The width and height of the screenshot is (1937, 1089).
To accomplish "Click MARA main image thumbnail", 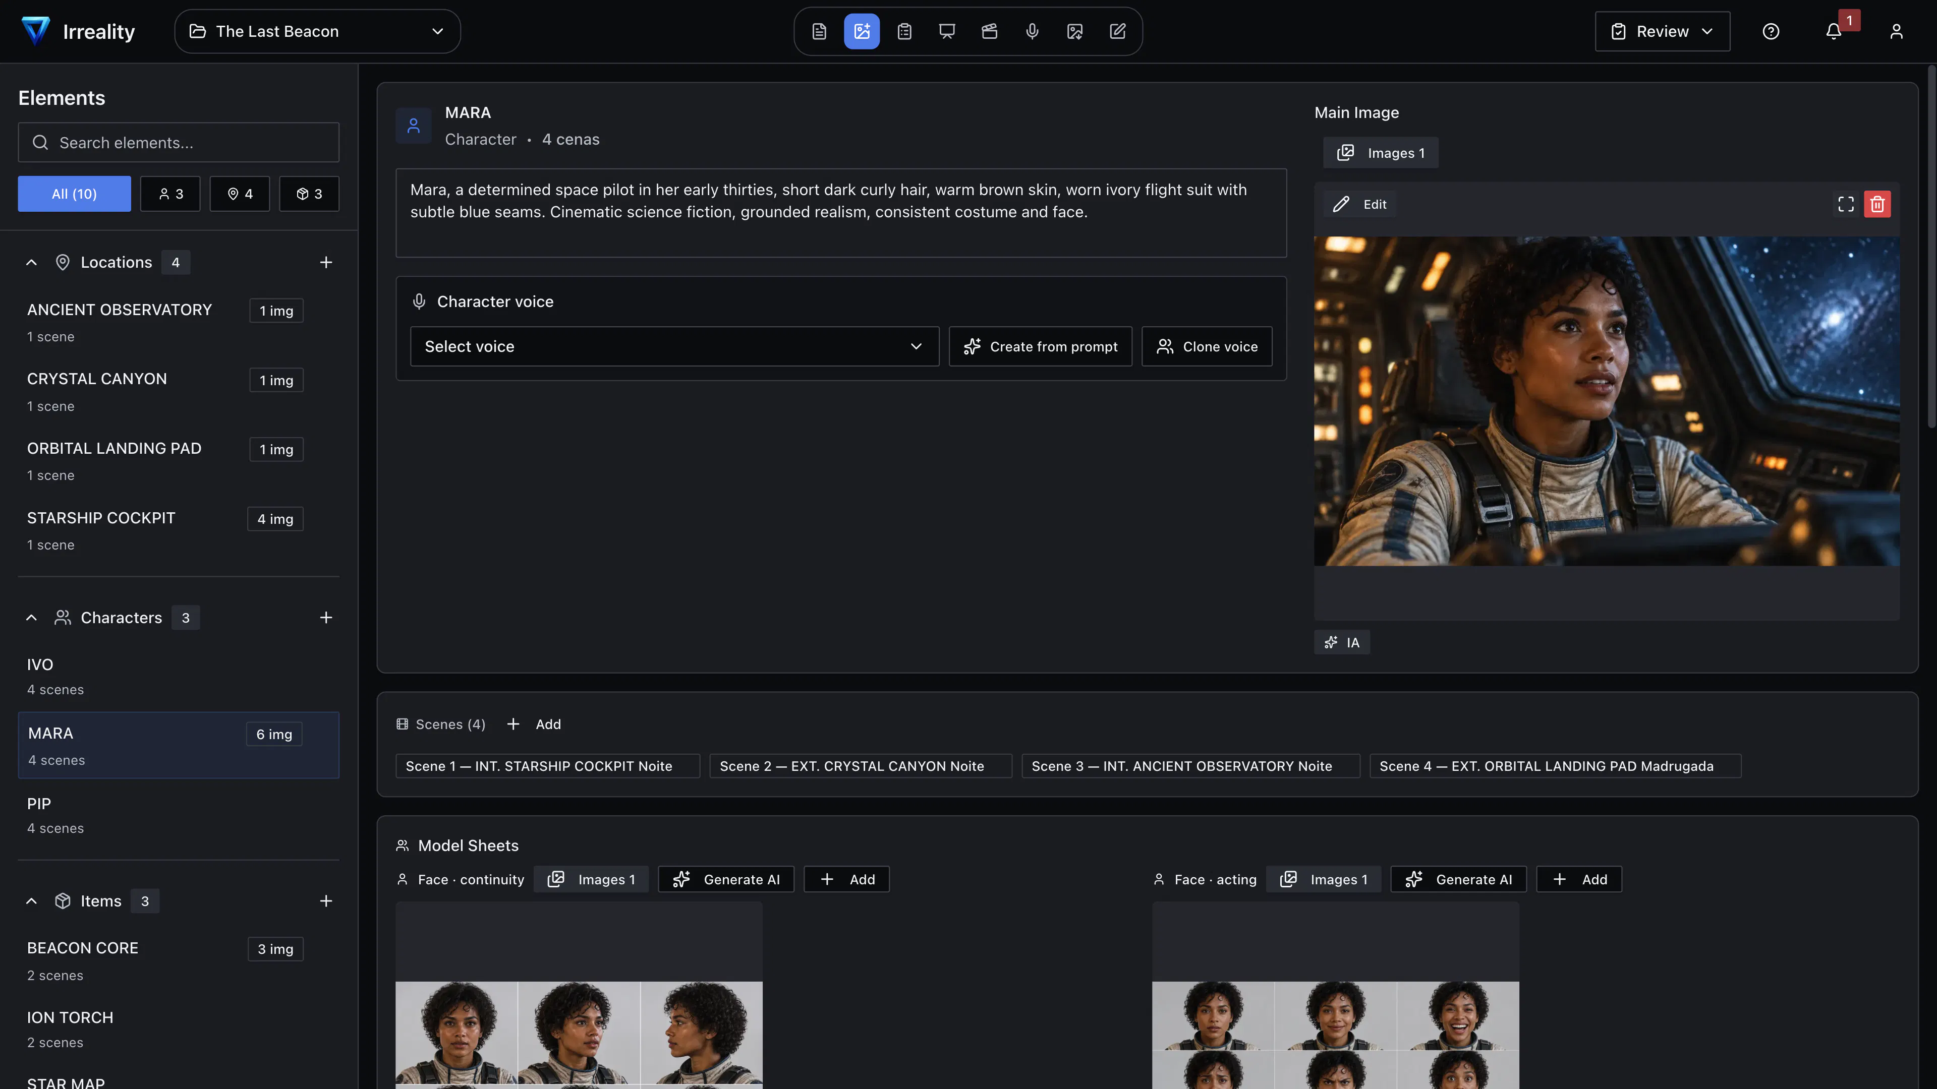I will [x=1607, y=401].
